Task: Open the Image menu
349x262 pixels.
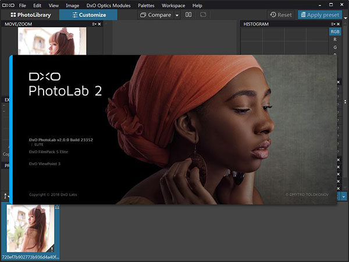Action: 72,6
